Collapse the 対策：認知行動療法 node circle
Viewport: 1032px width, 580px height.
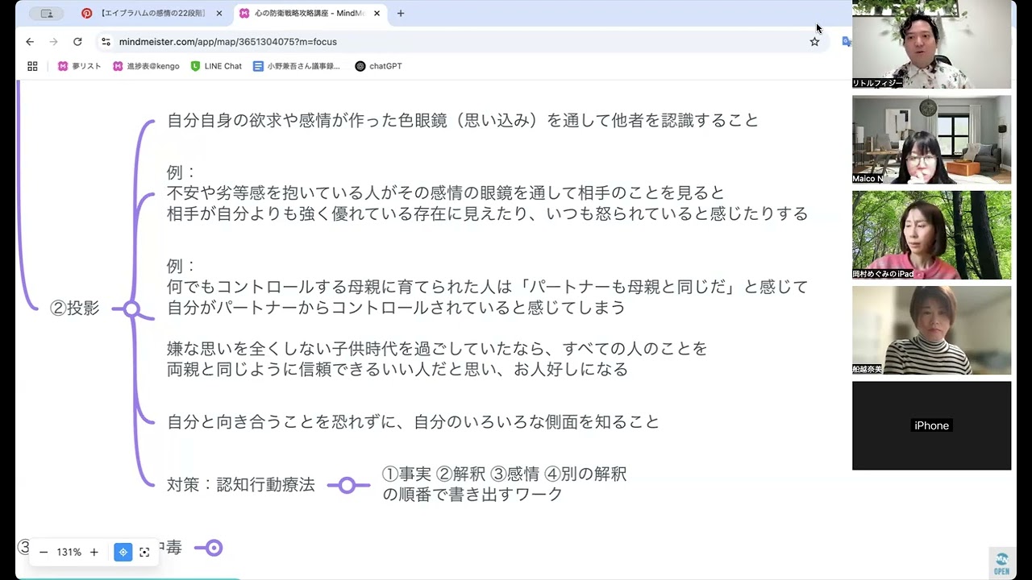[347, 485]
